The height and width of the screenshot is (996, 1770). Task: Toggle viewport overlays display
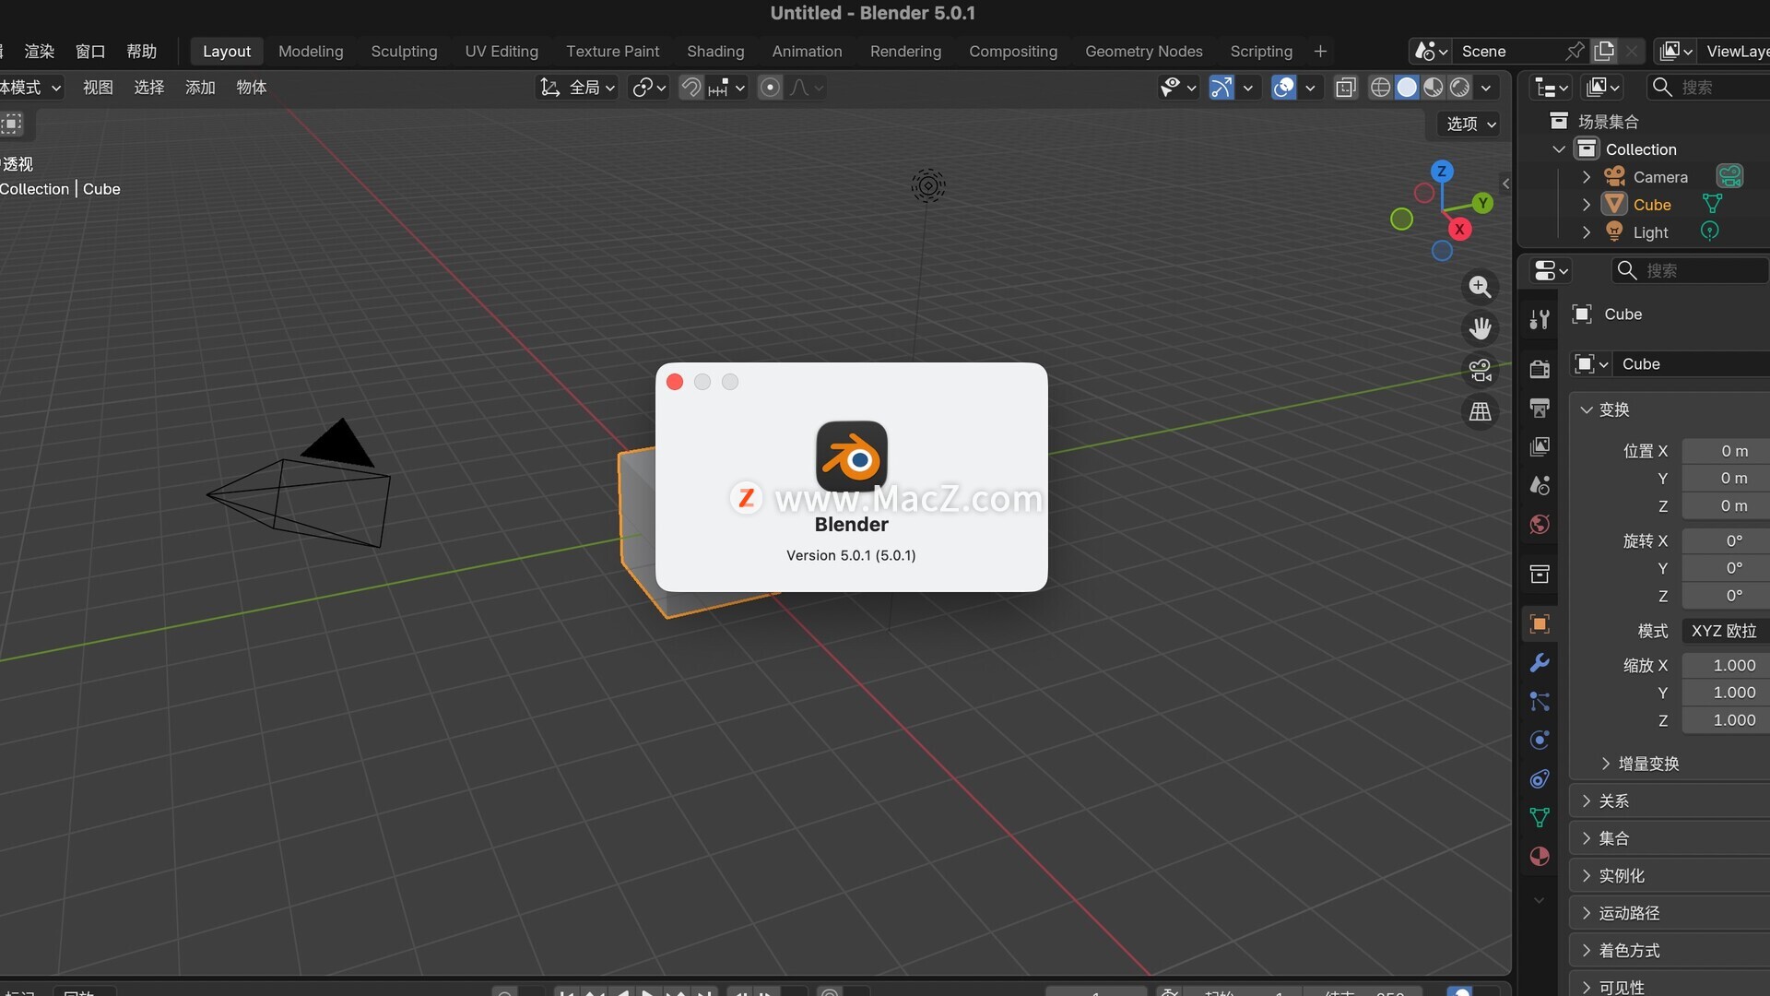[1283, 88]
